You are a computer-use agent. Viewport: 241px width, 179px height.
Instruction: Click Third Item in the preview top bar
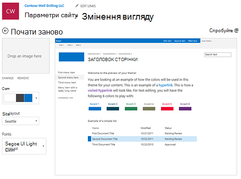click(x=193, y=41)
